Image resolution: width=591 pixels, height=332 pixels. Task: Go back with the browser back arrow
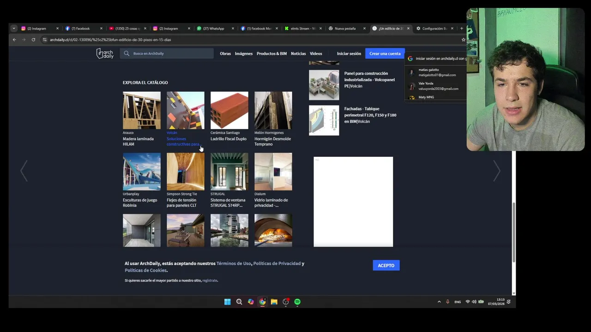(14, 40)
